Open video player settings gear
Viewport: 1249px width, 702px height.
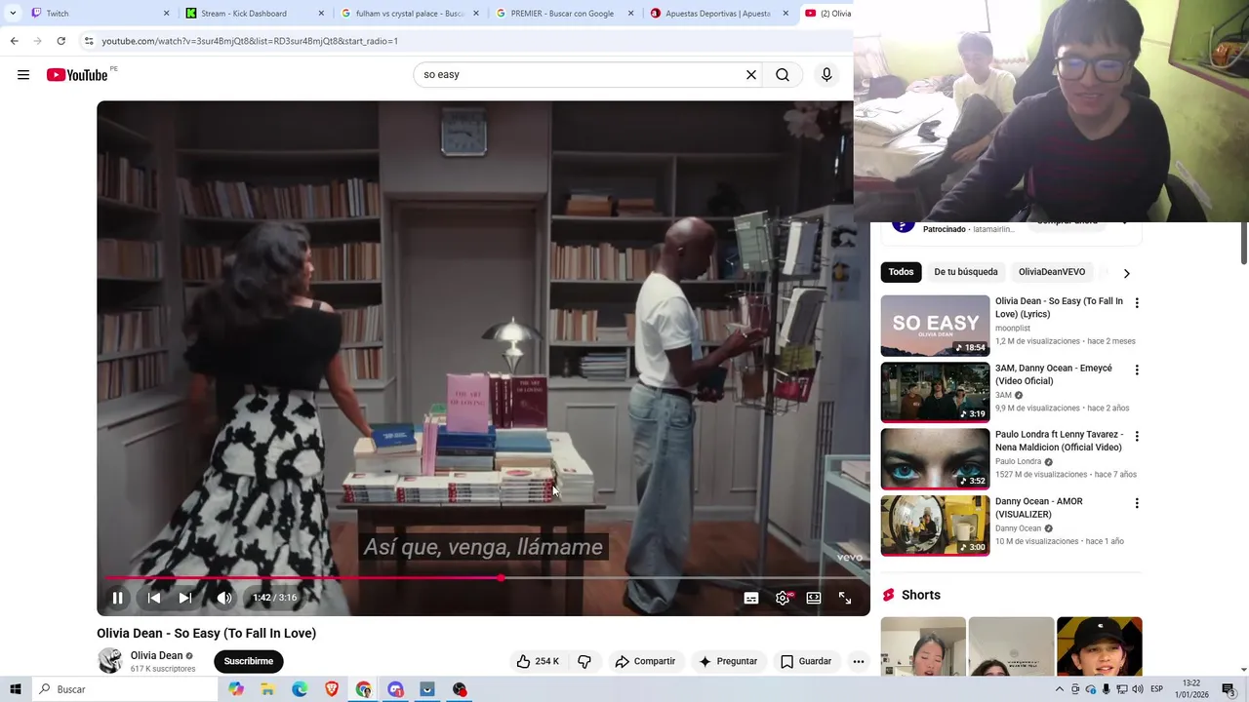(783, 598)
